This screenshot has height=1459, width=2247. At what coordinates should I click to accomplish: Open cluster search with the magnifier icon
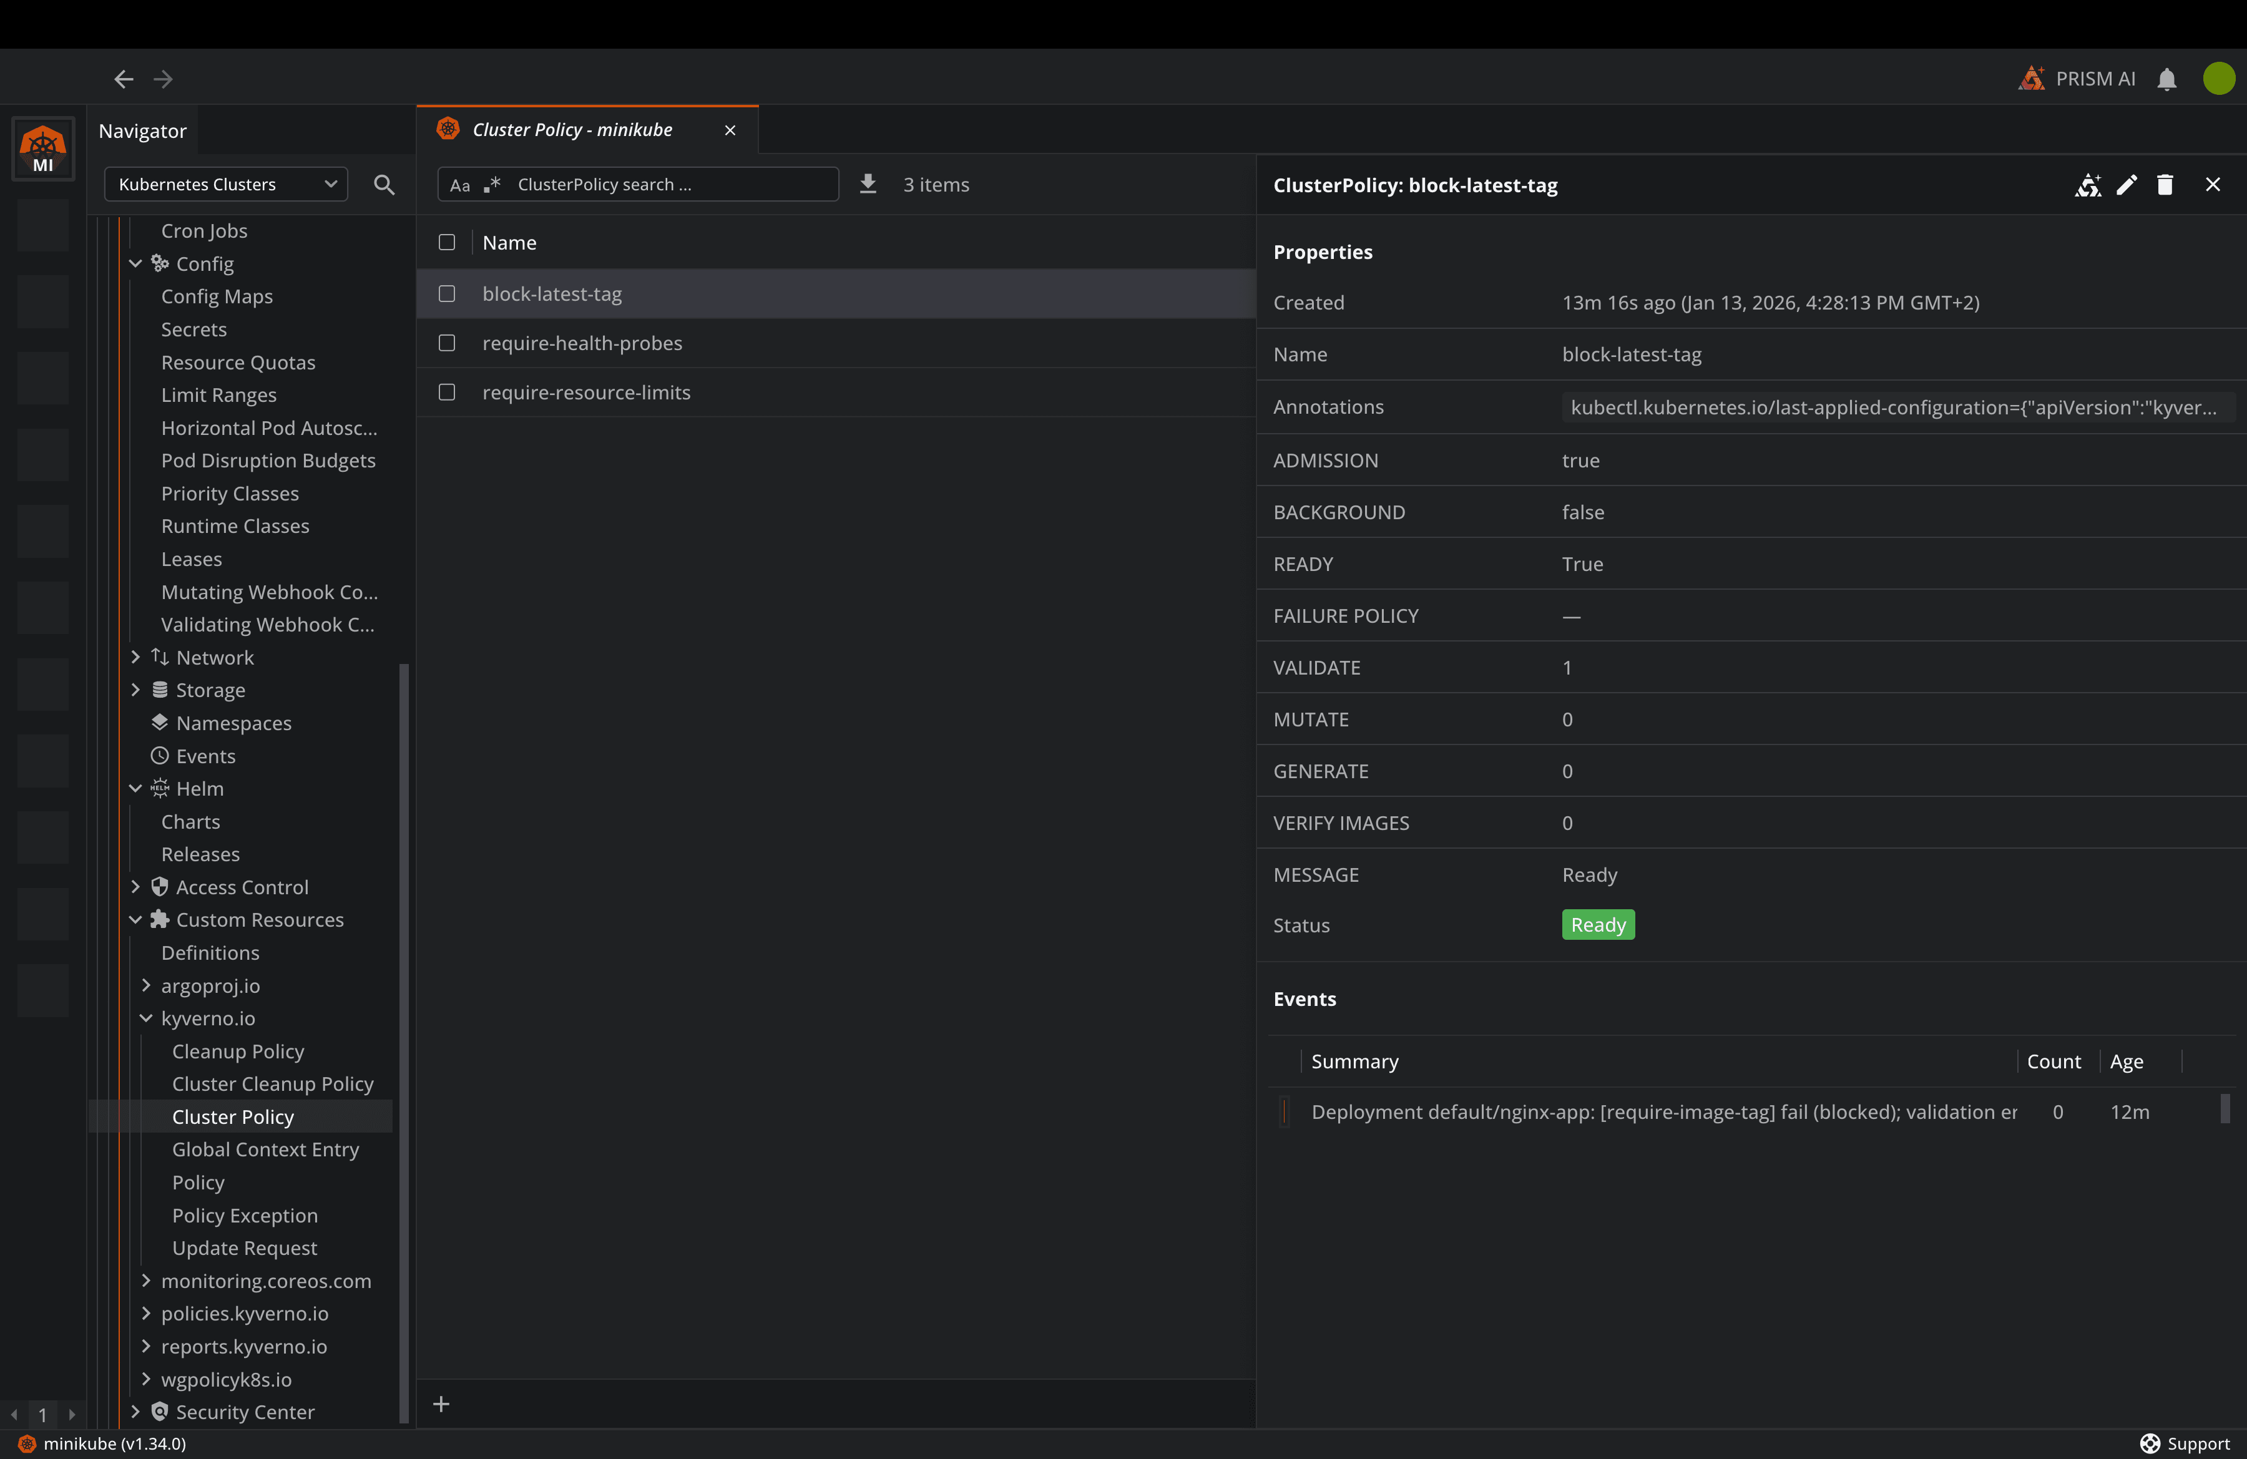pyautogui.click(x=384, y=184)
